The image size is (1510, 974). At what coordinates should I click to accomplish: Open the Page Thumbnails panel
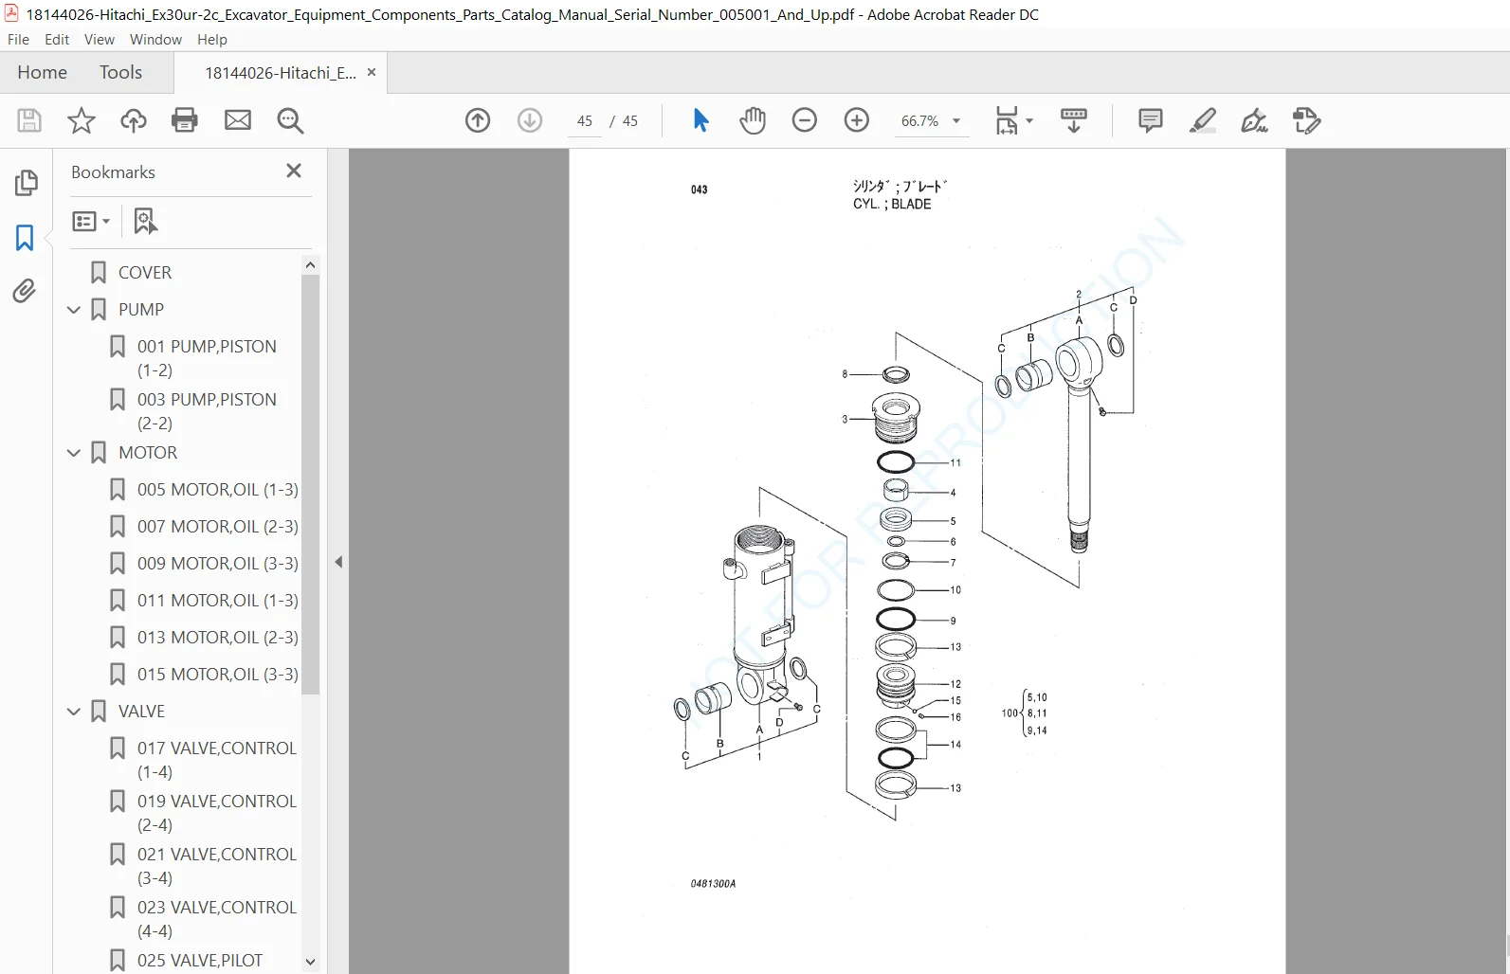[x=26, y=183]
